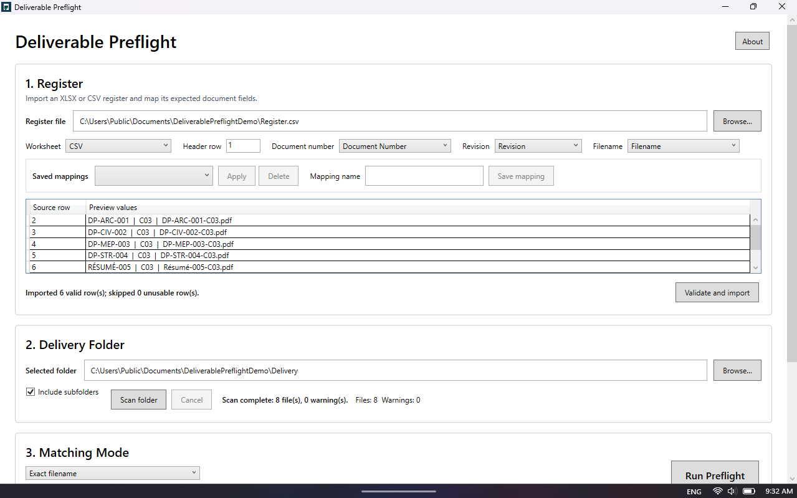This screenshot has width=797, height=498.
Task: Open the Revision mapping dropdown
Action: click(538, 146)
